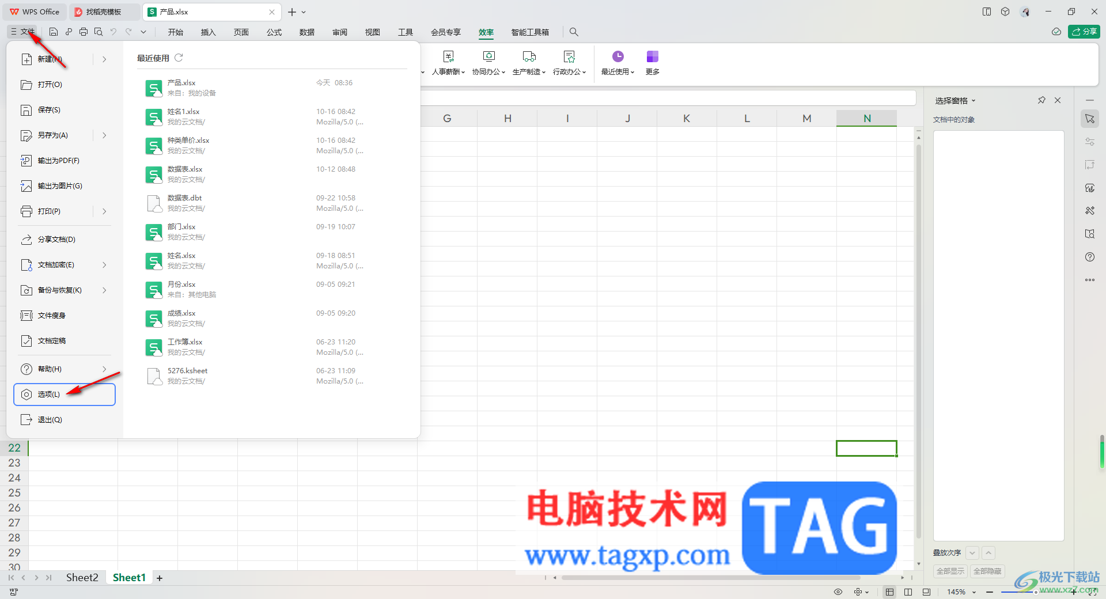This screenshot has height=599, width=1106.
Task: Open the 选择窗格 title dropdown
Action: pos(974,101)
